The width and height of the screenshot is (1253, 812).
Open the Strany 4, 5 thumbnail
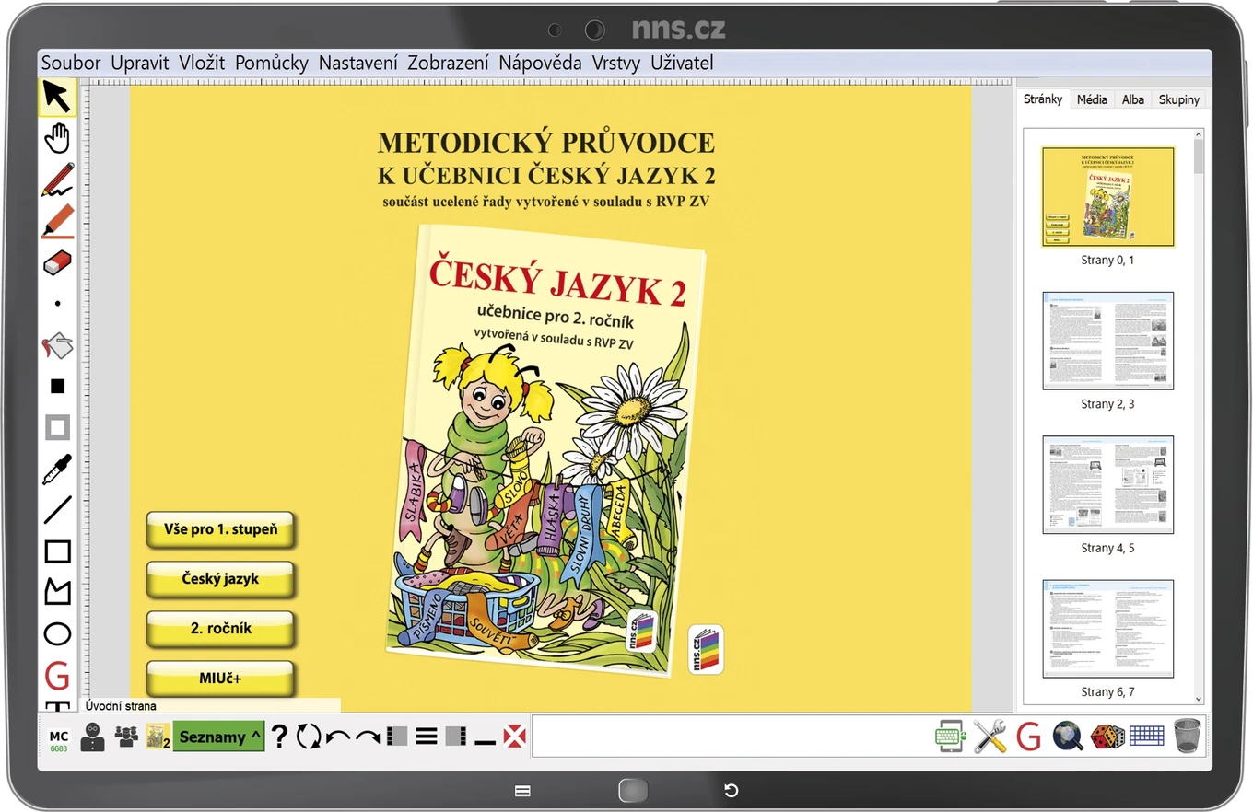point(1107,485)
